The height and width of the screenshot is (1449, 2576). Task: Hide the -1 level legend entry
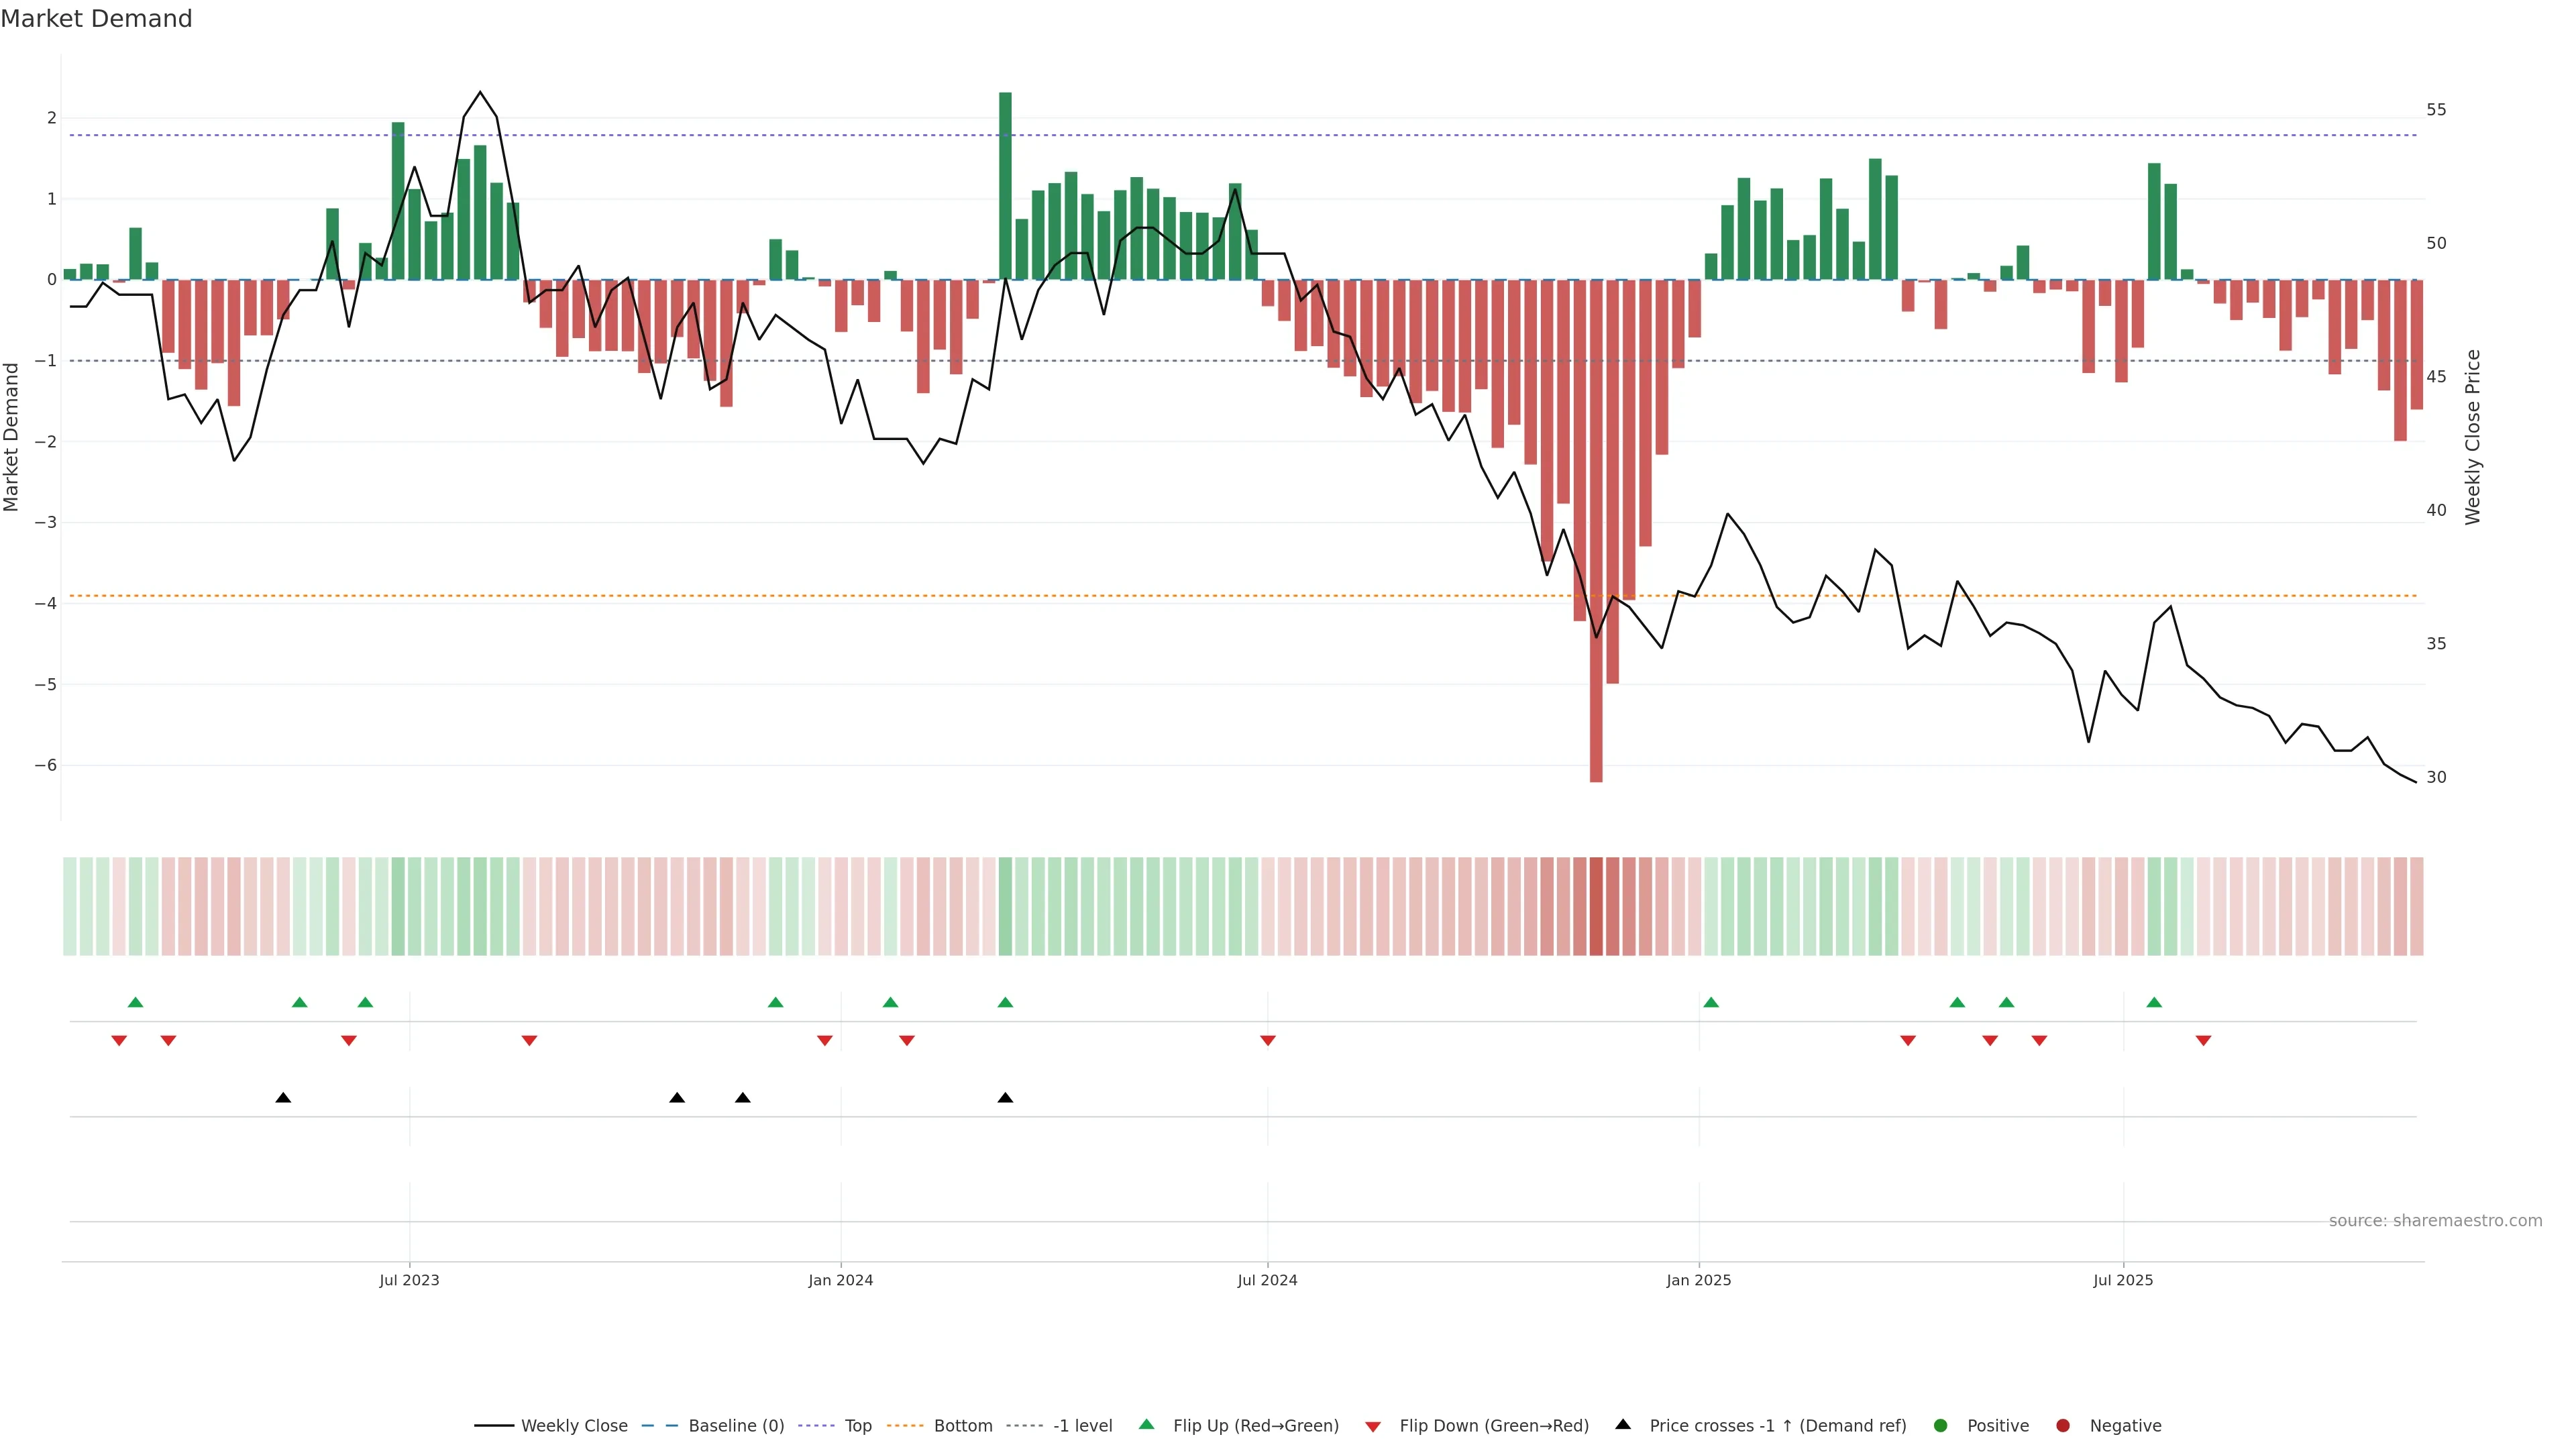(1082, 1425)
